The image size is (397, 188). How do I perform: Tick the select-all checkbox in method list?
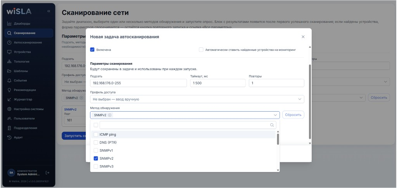(x=96, y=125)
